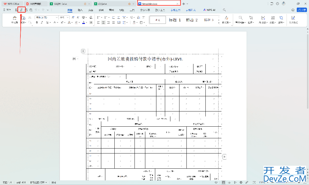Toggle center text alignment
Viewport: 309px width, 185px height.
[103, 22]
